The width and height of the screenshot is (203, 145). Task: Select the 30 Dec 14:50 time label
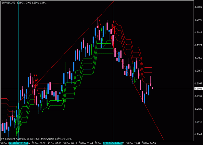149,143
